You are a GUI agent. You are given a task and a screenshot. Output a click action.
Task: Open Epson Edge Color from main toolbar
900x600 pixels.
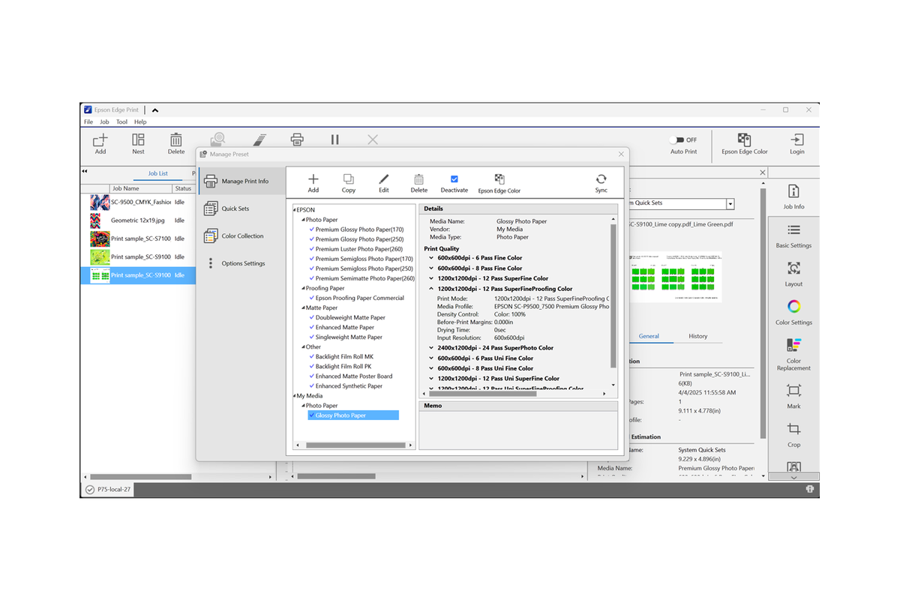tap(744, 144)
